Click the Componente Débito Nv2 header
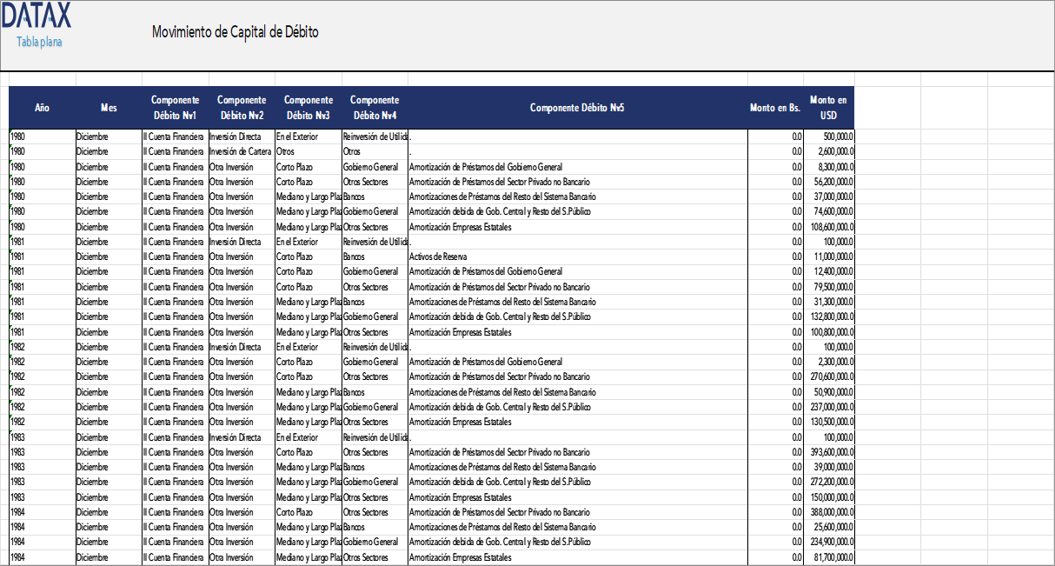This screenshot has width=1055, height=566. [x=242, y=108]
